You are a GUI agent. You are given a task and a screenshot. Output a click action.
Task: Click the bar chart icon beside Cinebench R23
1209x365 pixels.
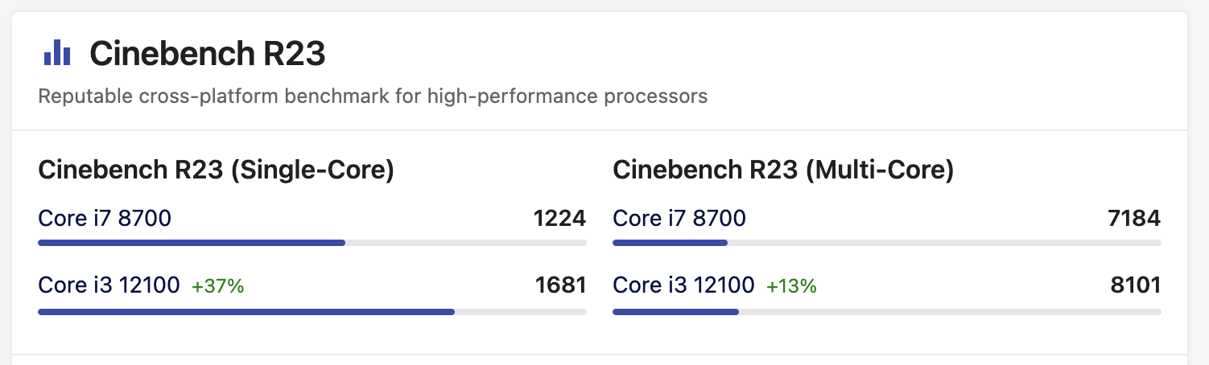pos(57,54)
